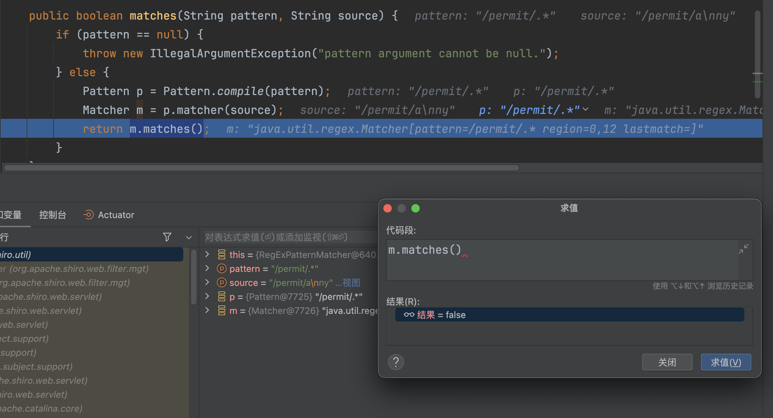Click the Actuator tab icon
This screenshot has height=418, width=773.
[88, 215]
